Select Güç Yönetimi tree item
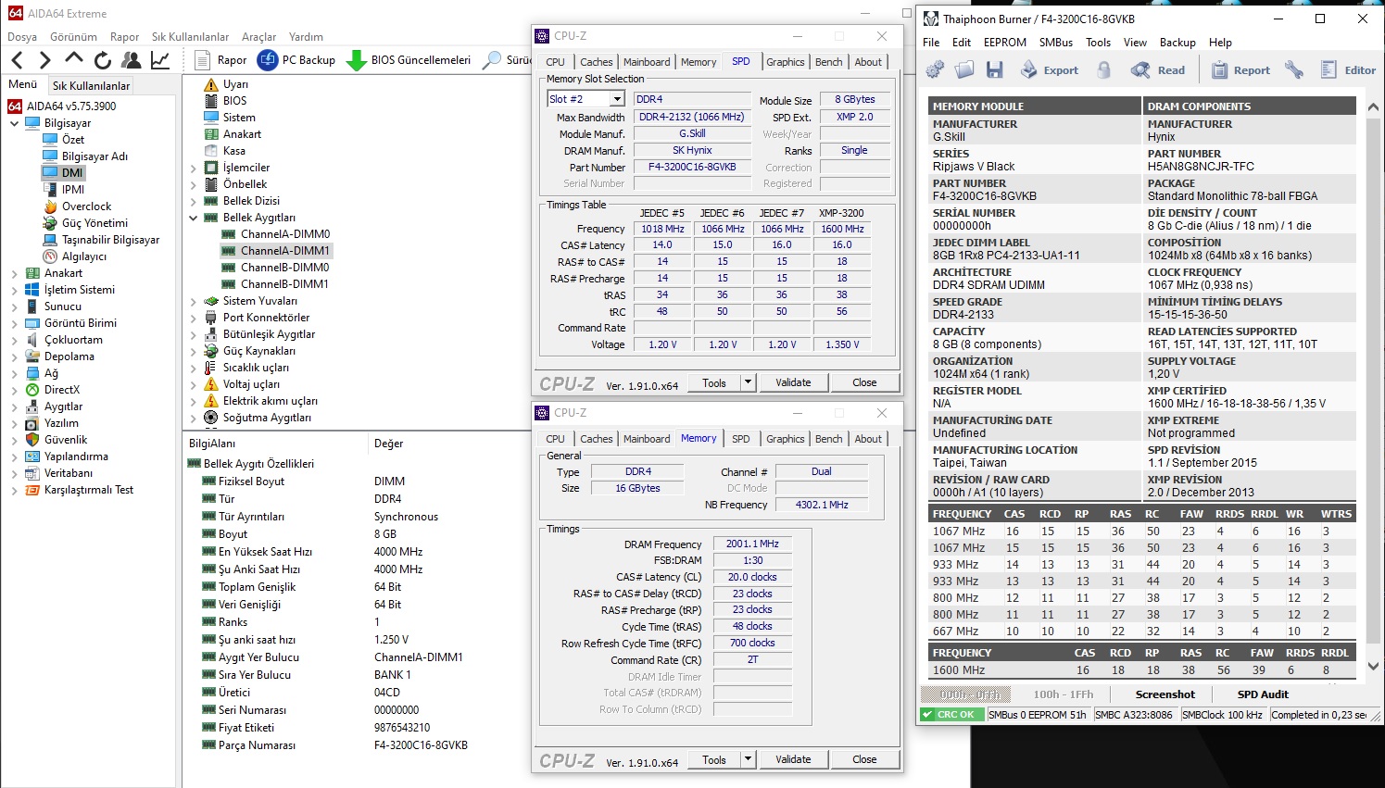 pos(86,223)
